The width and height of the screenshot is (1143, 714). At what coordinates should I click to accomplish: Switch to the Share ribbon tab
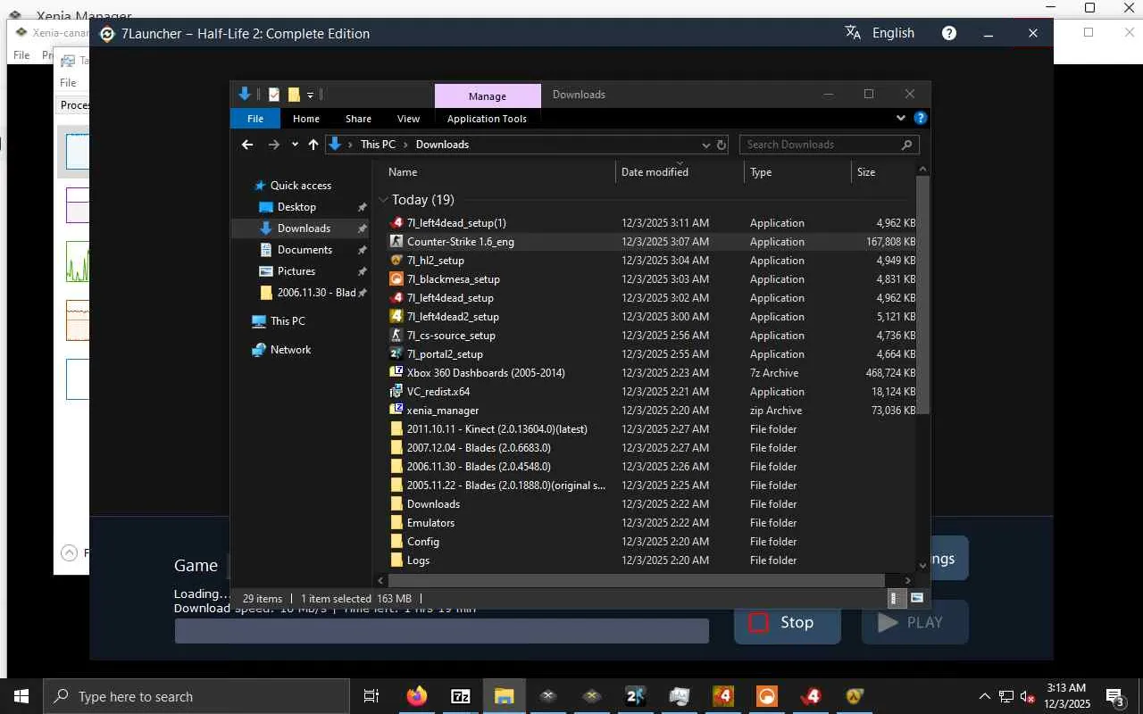pyautogui.click(x=358, y=119)
